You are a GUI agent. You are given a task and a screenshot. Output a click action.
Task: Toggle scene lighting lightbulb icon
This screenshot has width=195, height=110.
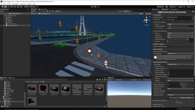[47, 11]
